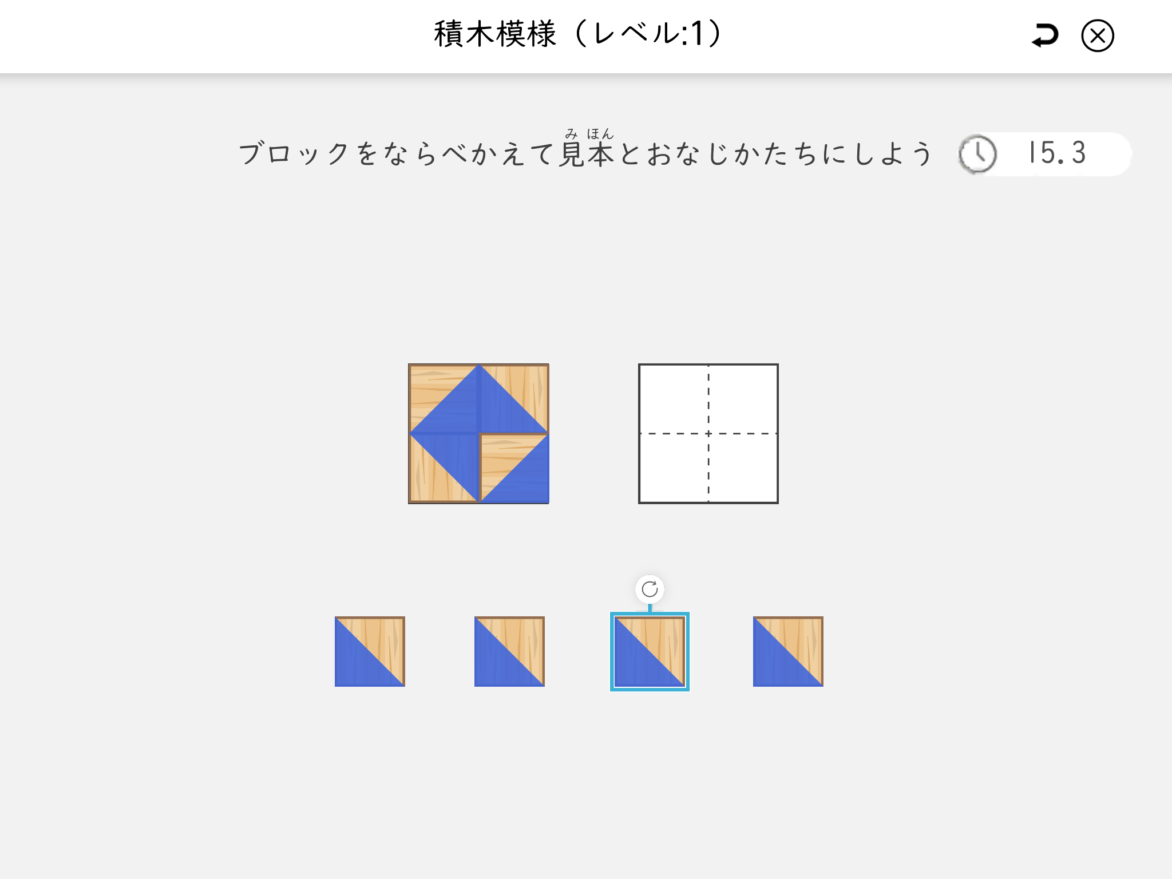Select the second block in the bottom row

pos(509,651)
